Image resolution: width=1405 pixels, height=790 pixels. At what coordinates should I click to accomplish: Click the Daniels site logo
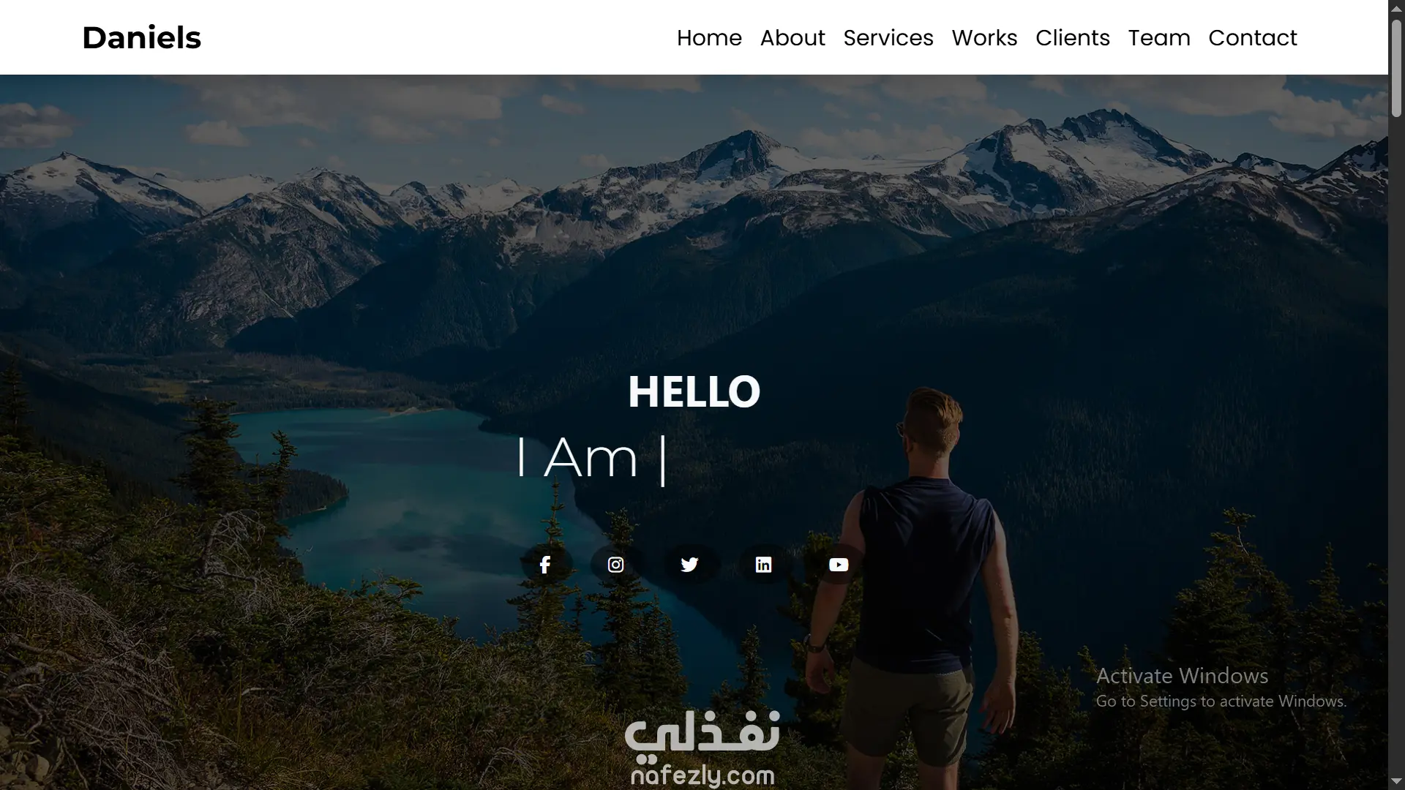141,37
